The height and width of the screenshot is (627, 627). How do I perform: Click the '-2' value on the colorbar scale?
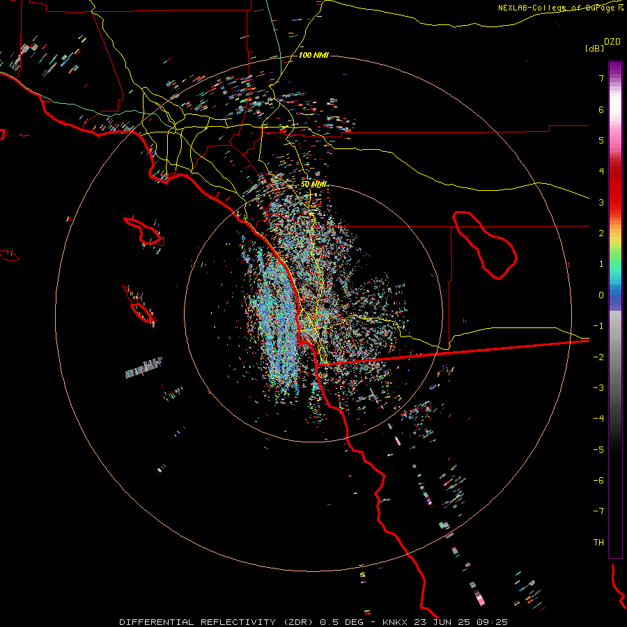click(598, 357)
